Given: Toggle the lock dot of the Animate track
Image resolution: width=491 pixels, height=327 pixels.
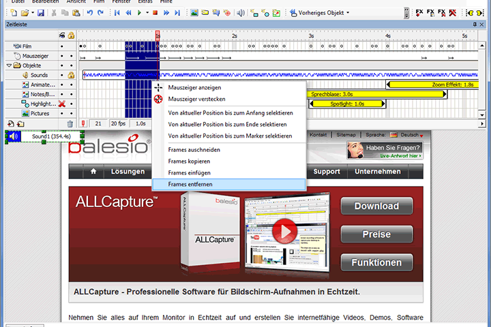Looking at the screenshot, I should pos(72,84).
